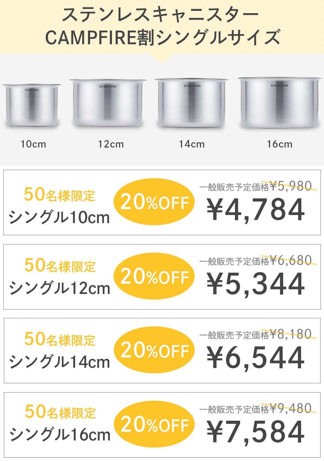Click the 20%OFF badge for シングル12cm
Image resolution: width=324 pixels, height=461 pixels.
[154, 276]
